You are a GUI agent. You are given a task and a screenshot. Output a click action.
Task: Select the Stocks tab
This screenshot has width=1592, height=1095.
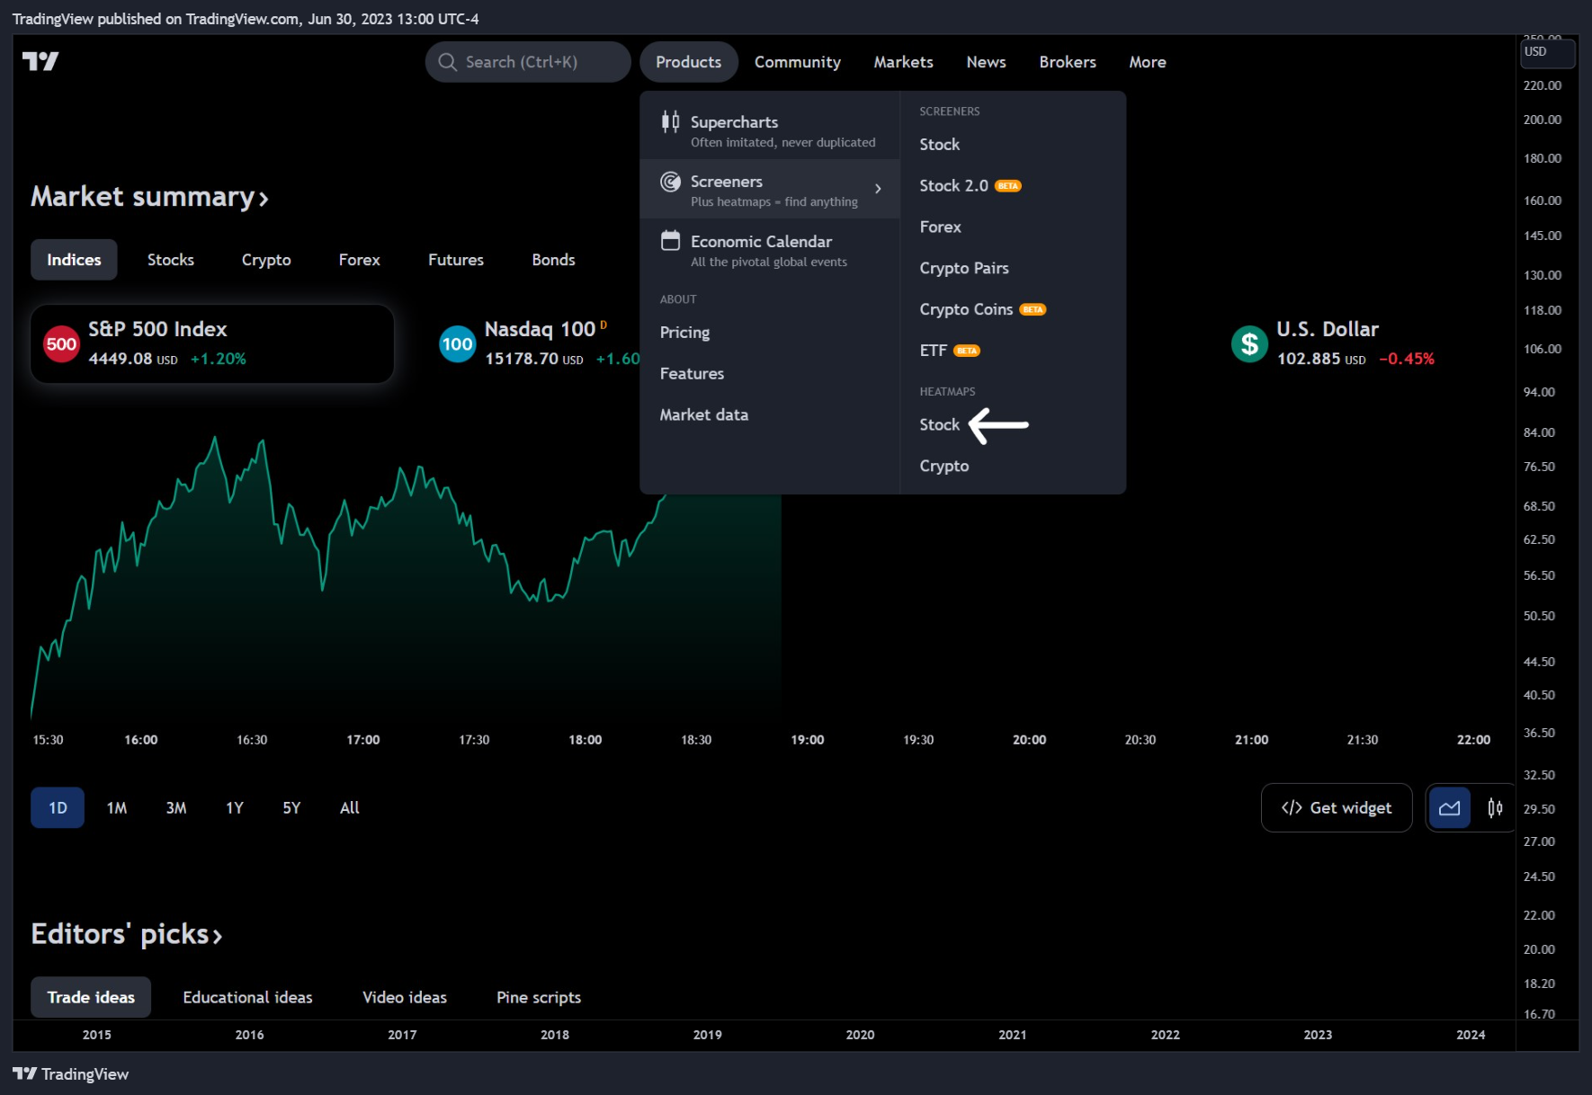click(x=171, y=260)
